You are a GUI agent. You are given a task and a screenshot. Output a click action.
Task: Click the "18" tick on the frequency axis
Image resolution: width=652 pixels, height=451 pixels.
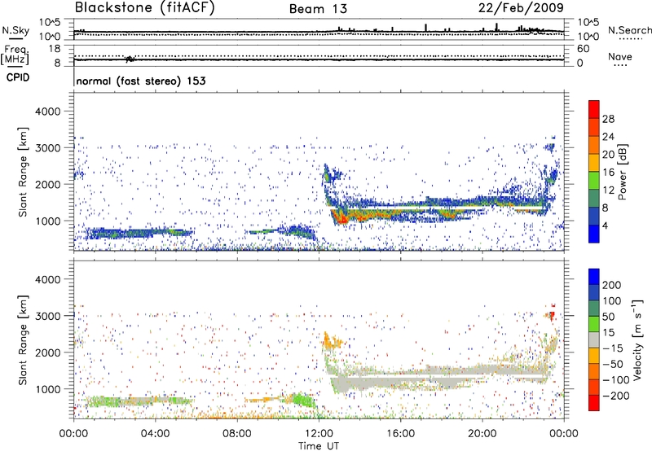pyautogui.click(x=55, y=49)
